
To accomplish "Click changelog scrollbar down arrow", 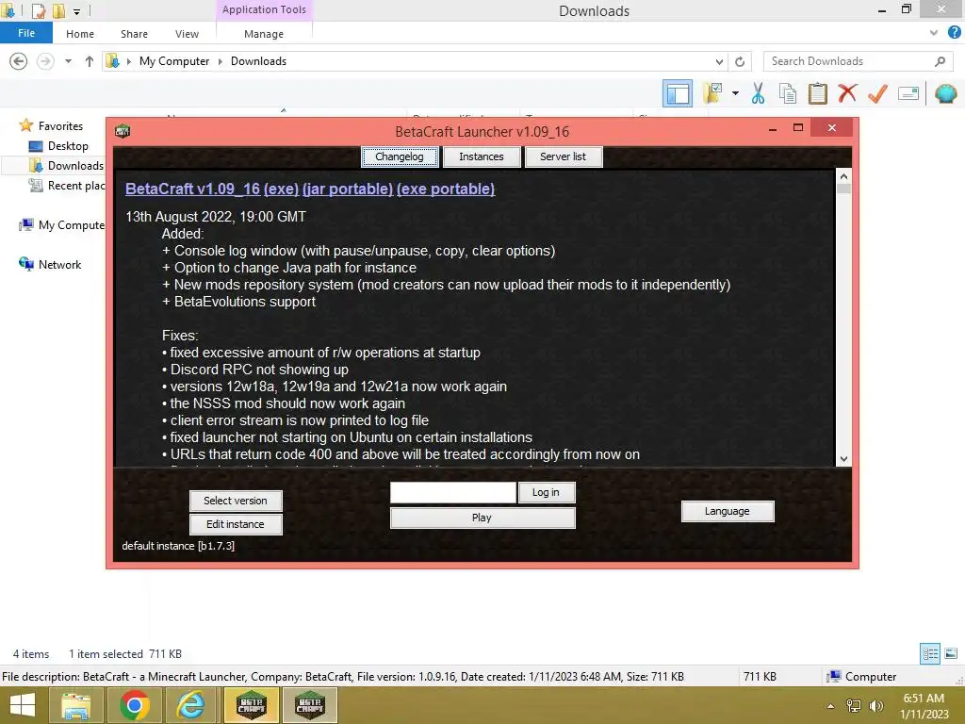I will click(843, 459).
